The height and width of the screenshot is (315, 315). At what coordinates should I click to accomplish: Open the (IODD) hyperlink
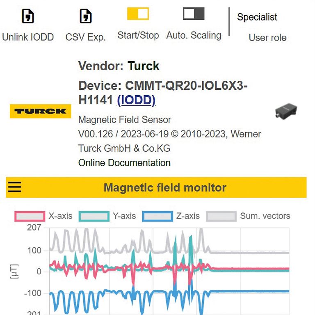click(136, 100)
